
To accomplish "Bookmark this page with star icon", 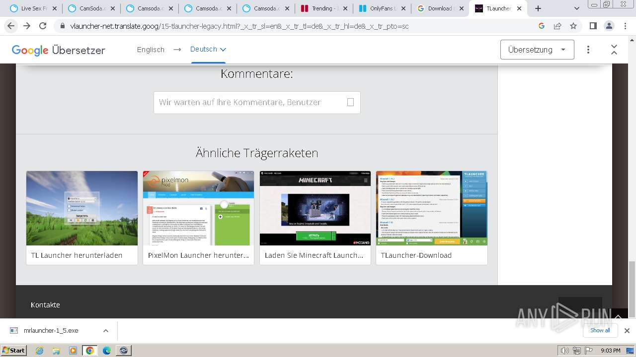I will pos(573,26).
